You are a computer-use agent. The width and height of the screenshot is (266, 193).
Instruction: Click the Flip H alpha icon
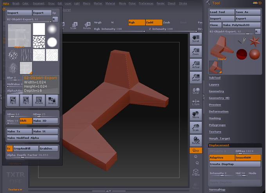pos(13,100)
